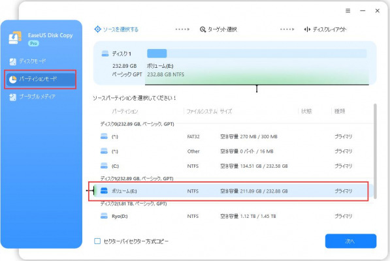390x261 pixels.
Task: Click the ディスク1 drive icon
Action: tap(105, 54)
